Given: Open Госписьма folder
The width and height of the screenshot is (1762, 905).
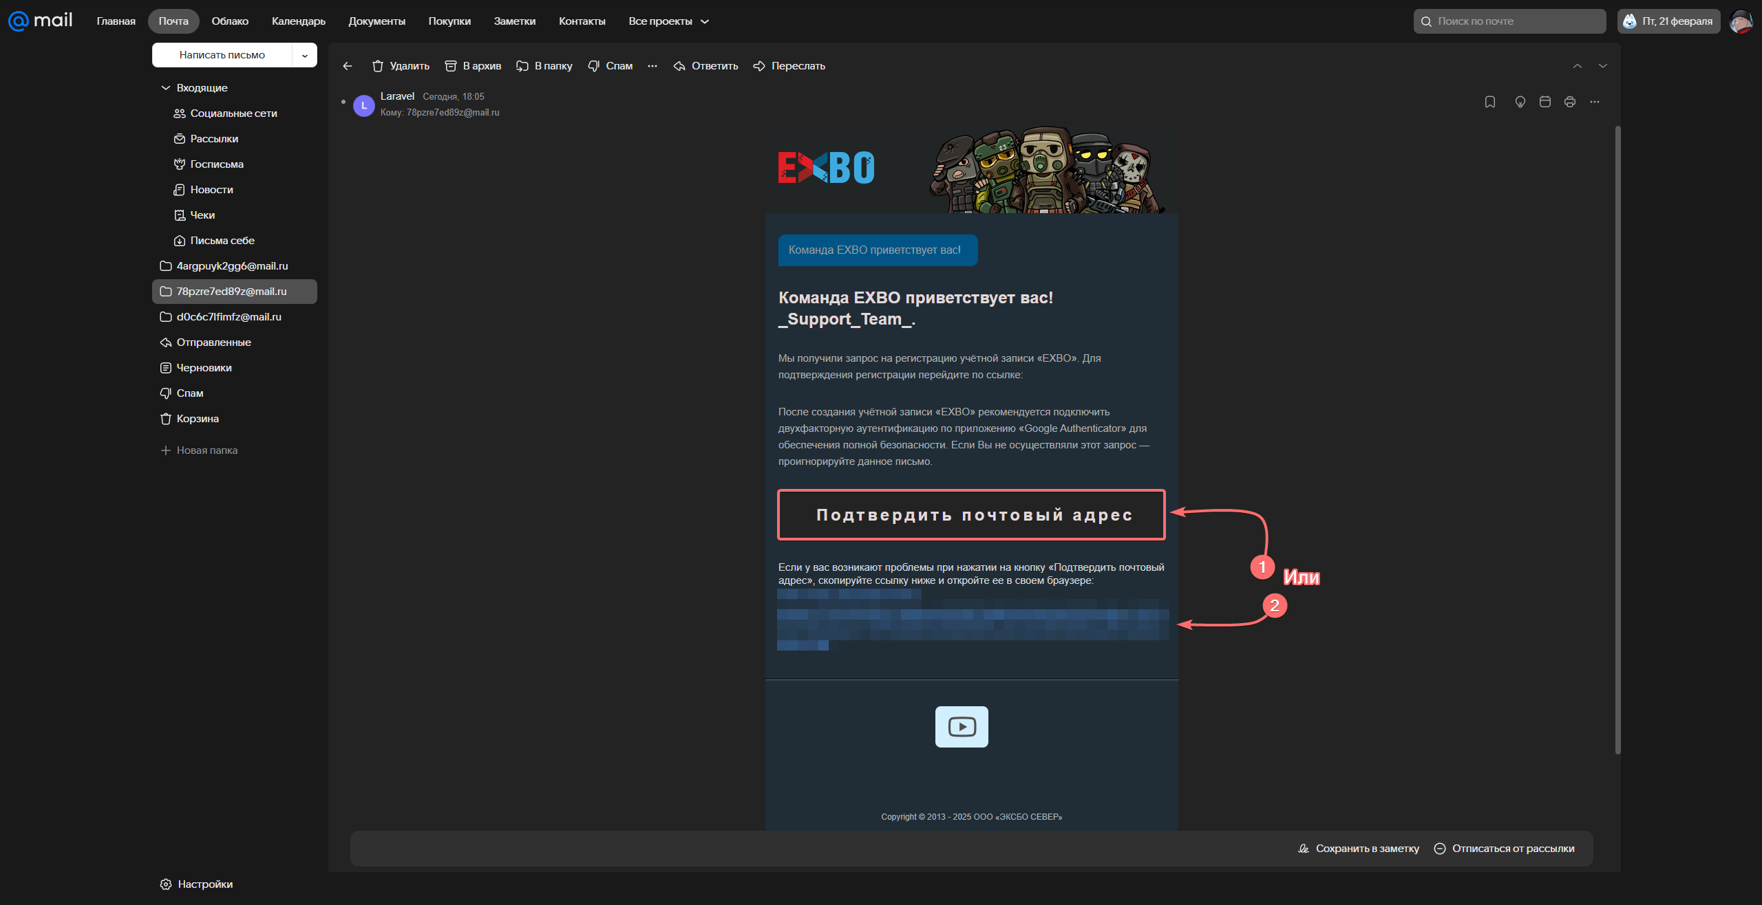Looking at the screenshot, I should 235,164.
